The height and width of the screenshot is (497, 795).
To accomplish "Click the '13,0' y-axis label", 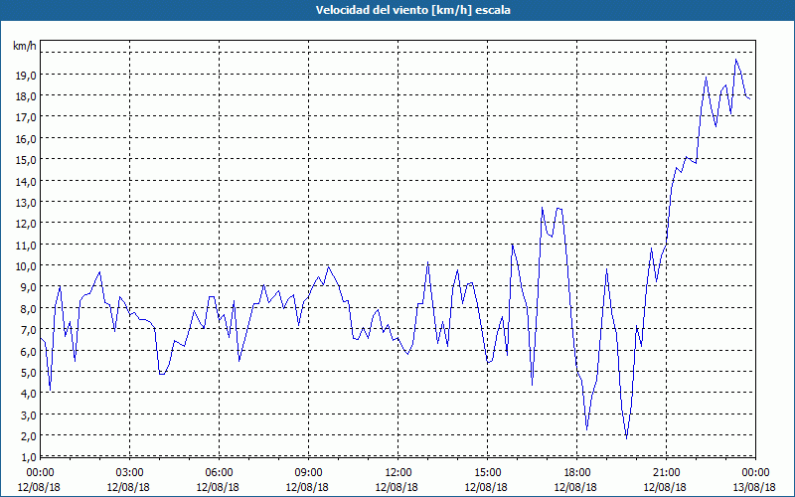I will tap(26, 203).
